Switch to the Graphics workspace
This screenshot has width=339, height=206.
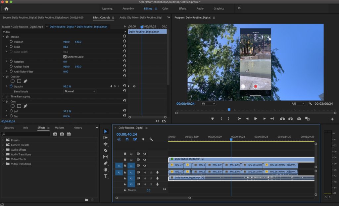coord(219,9)
